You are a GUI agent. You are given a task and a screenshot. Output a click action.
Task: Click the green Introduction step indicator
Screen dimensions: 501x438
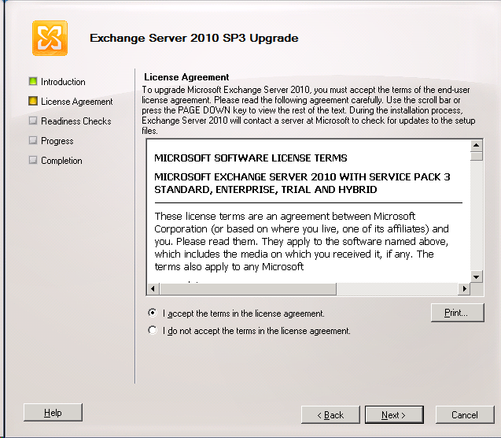click(33, 81)
